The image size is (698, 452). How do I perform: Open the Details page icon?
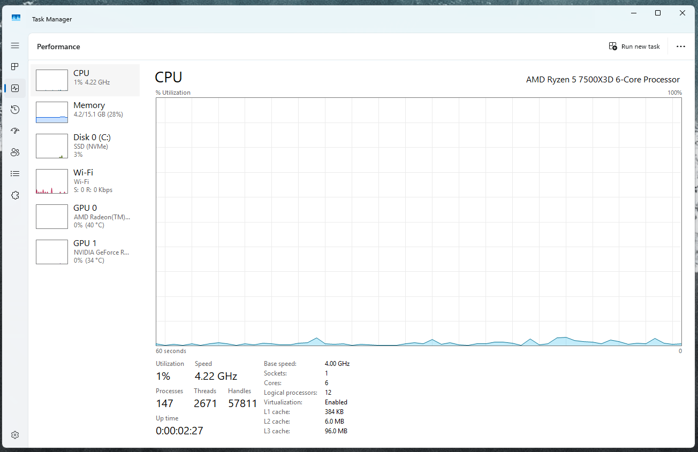pos(15,173)
